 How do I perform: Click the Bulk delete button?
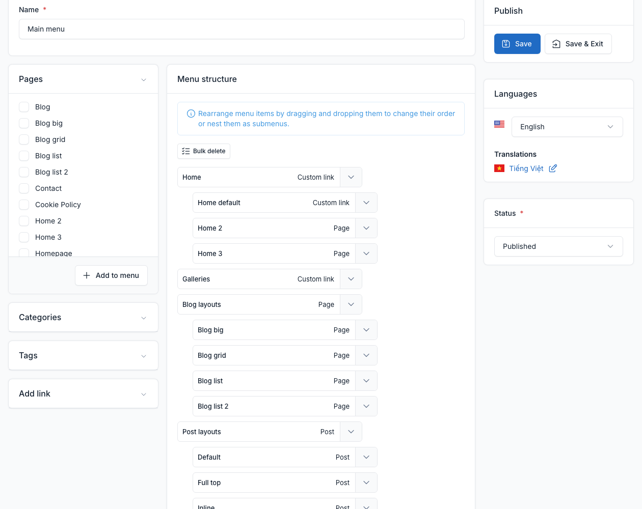(204, 151)
